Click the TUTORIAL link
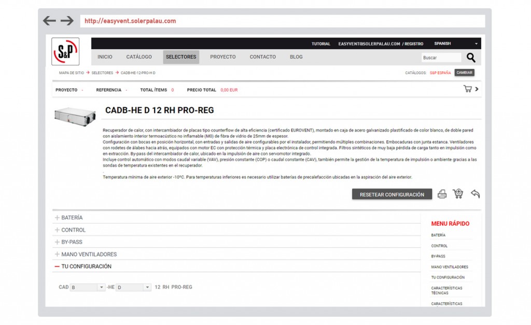Viewport: 531px width, 325px height. click(x=320, y=44)
